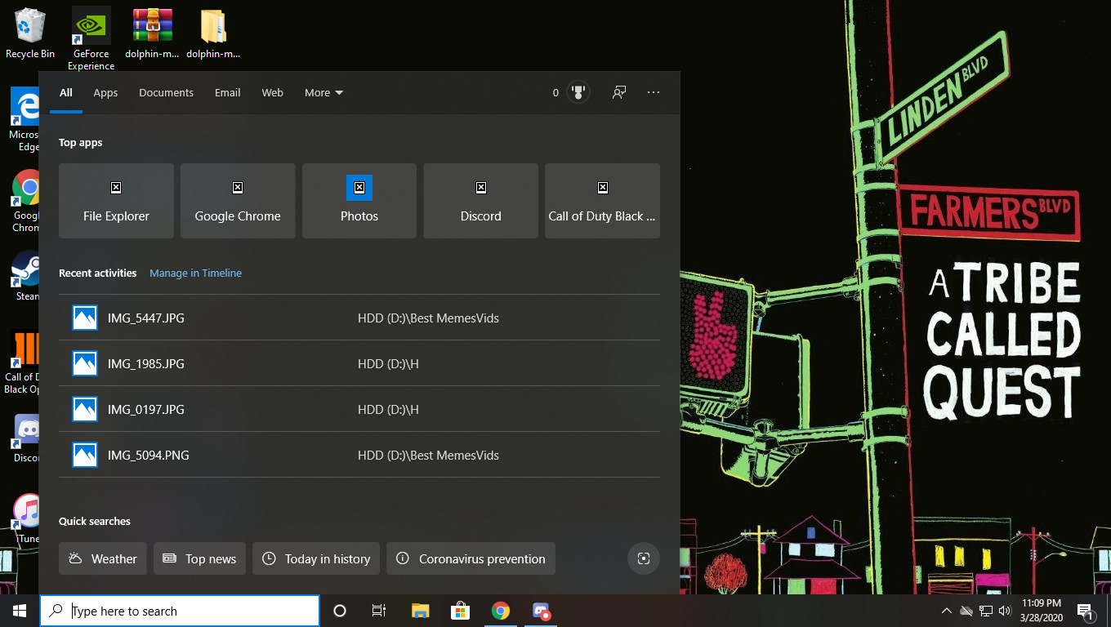Viewport: 1111px width, 627px height.
Task: Search with a screenshot icon
Action: point(644,558)
